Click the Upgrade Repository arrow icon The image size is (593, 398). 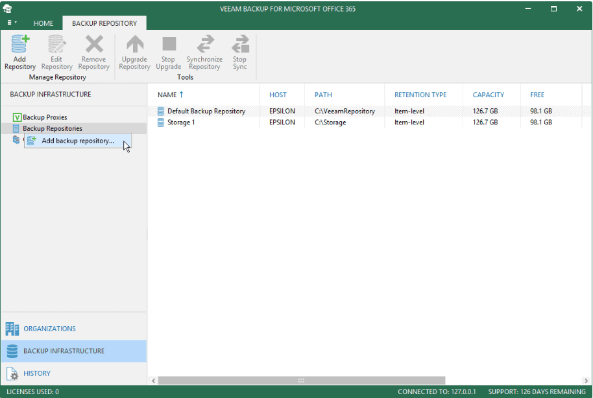135,44
